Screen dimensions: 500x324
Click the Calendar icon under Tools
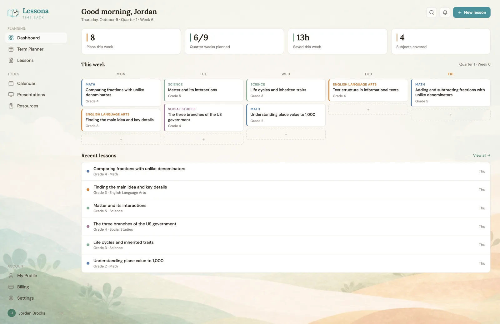11,83
